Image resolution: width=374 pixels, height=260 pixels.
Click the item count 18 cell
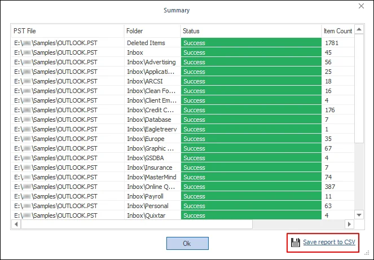[338, 81]
